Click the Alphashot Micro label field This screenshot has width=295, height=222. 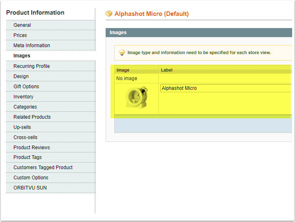tap(226, 88)
